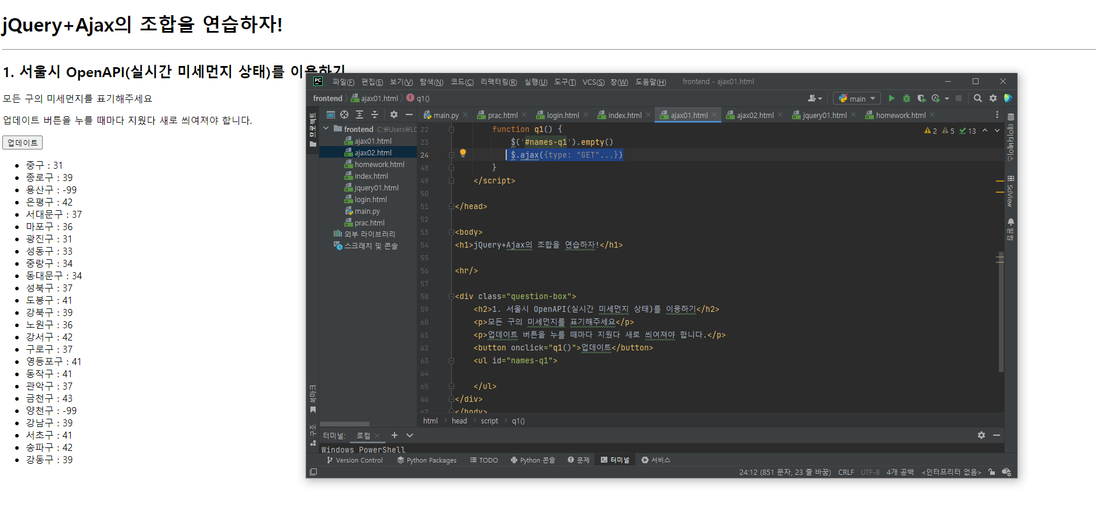Image resolution: width=1096 pixels, height=528 pixels.
Task: Hide the Project panel with the minus icon
Action: (409, 114)
